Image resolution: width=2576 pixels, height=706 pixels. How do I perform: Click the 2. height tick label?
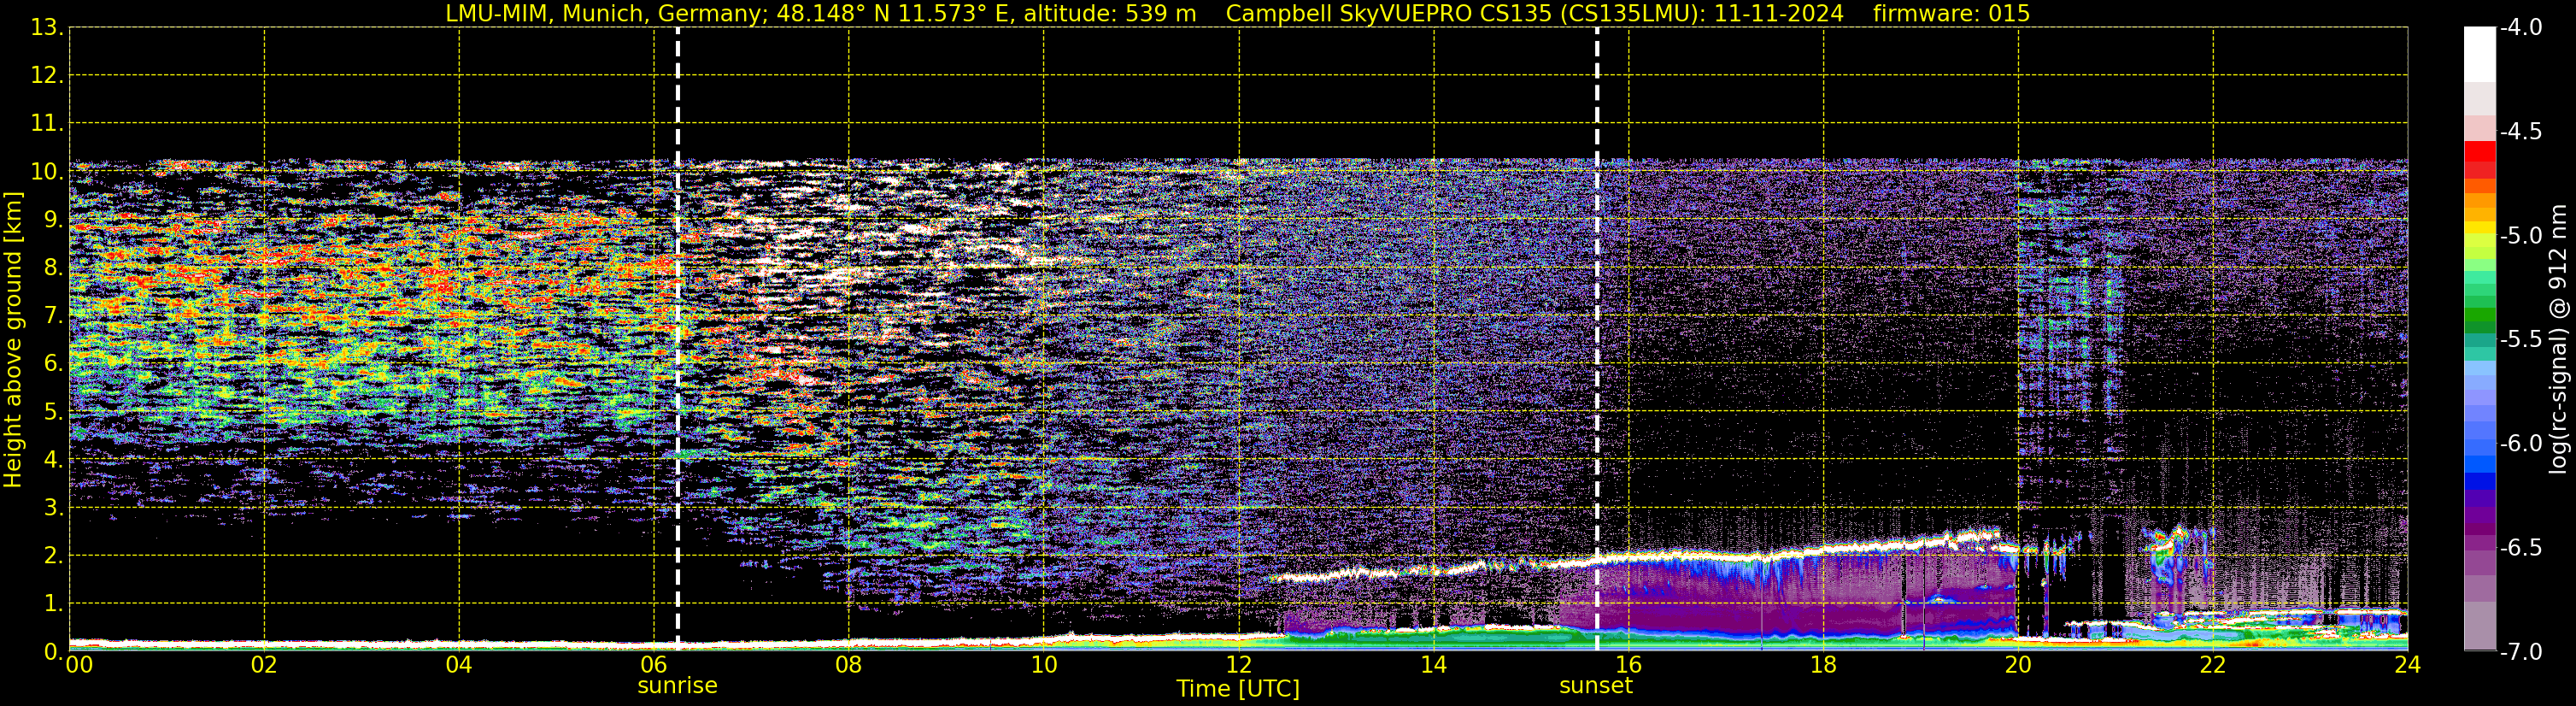pyautogui.click(x=53, y=555)
